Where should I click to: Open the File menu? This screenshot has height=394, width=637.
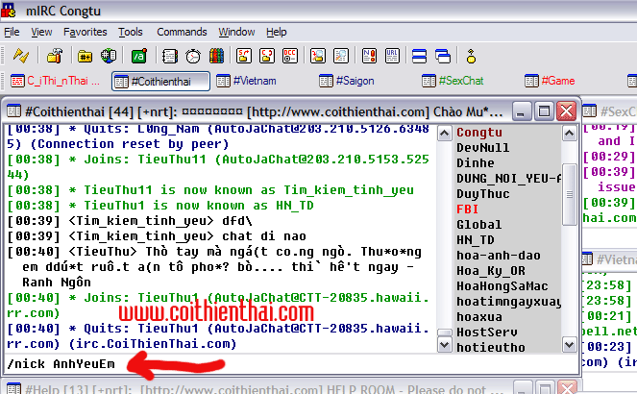12,32
